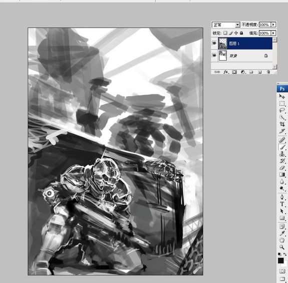Select the Type tool
Viewport: 288px width, 283px height.
[282, 204]
